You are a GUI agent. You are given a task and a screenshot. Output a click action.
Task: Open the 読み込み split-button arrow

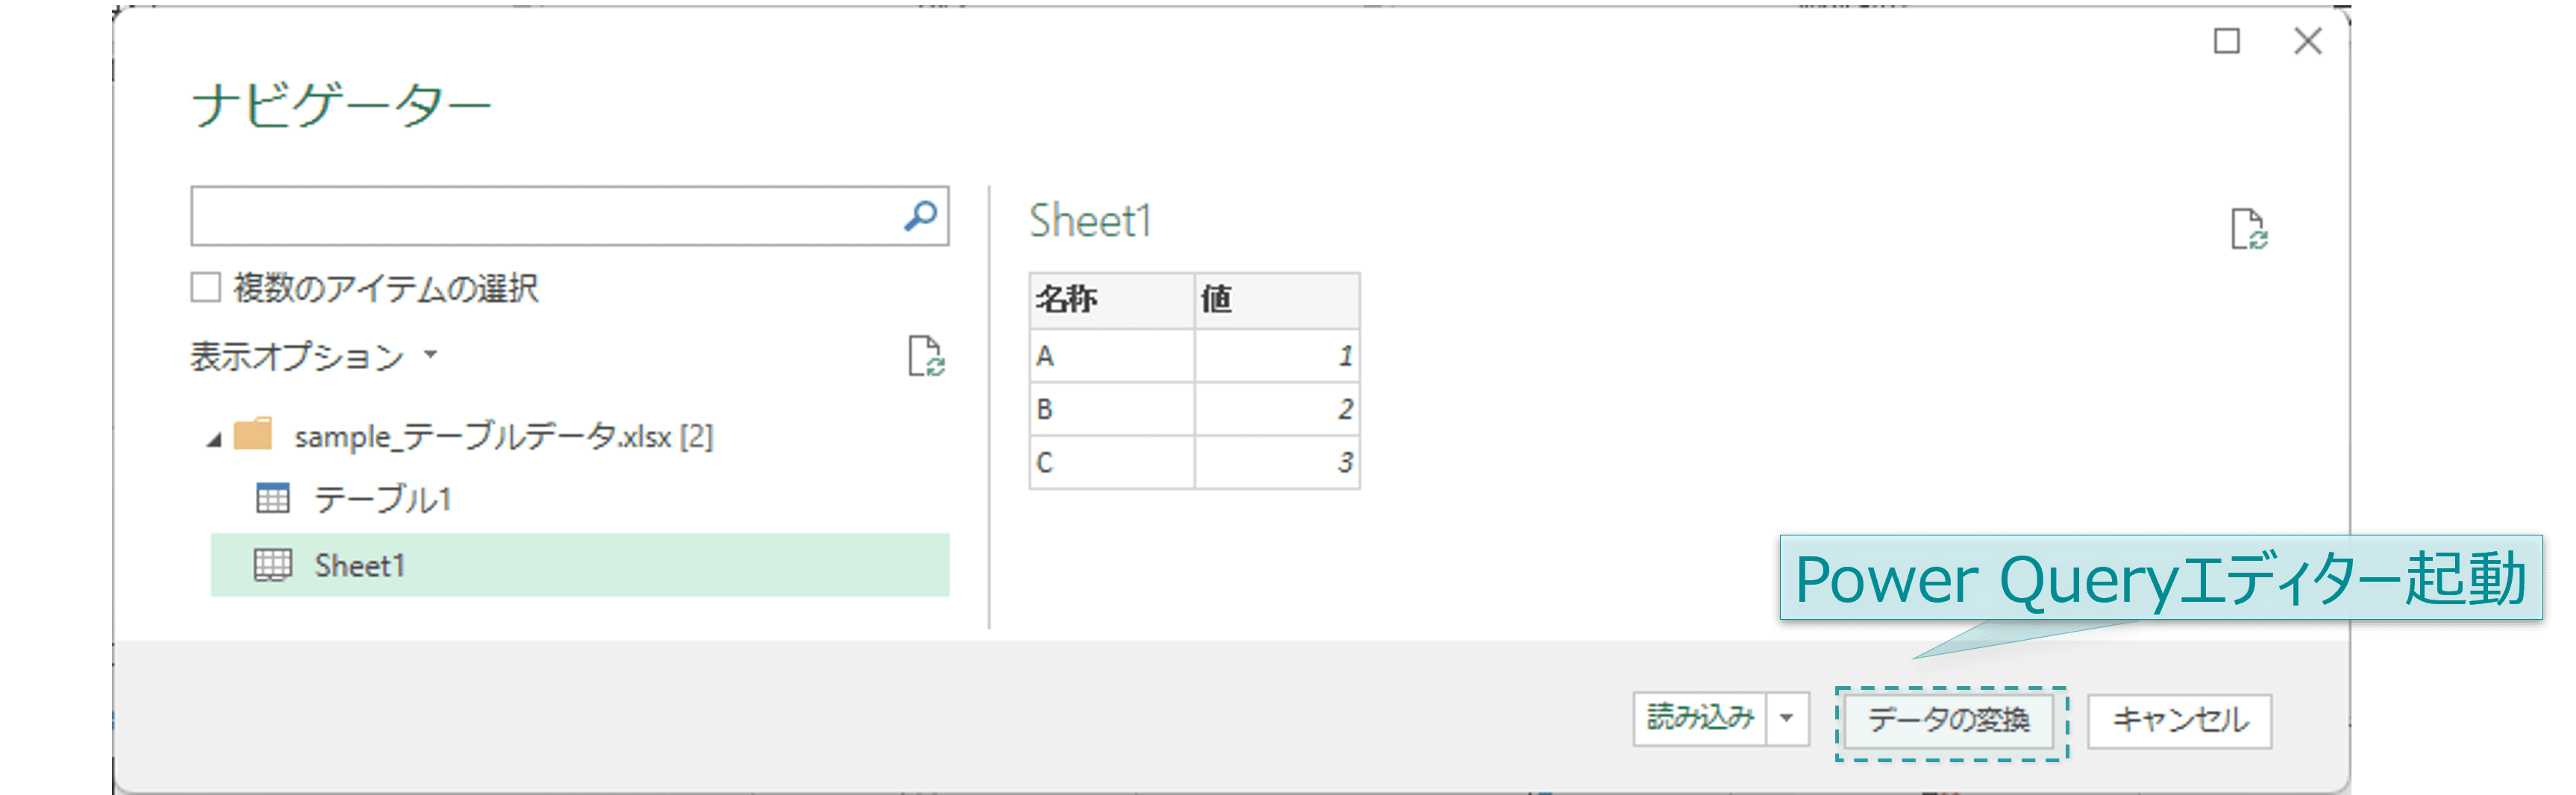1786,718
